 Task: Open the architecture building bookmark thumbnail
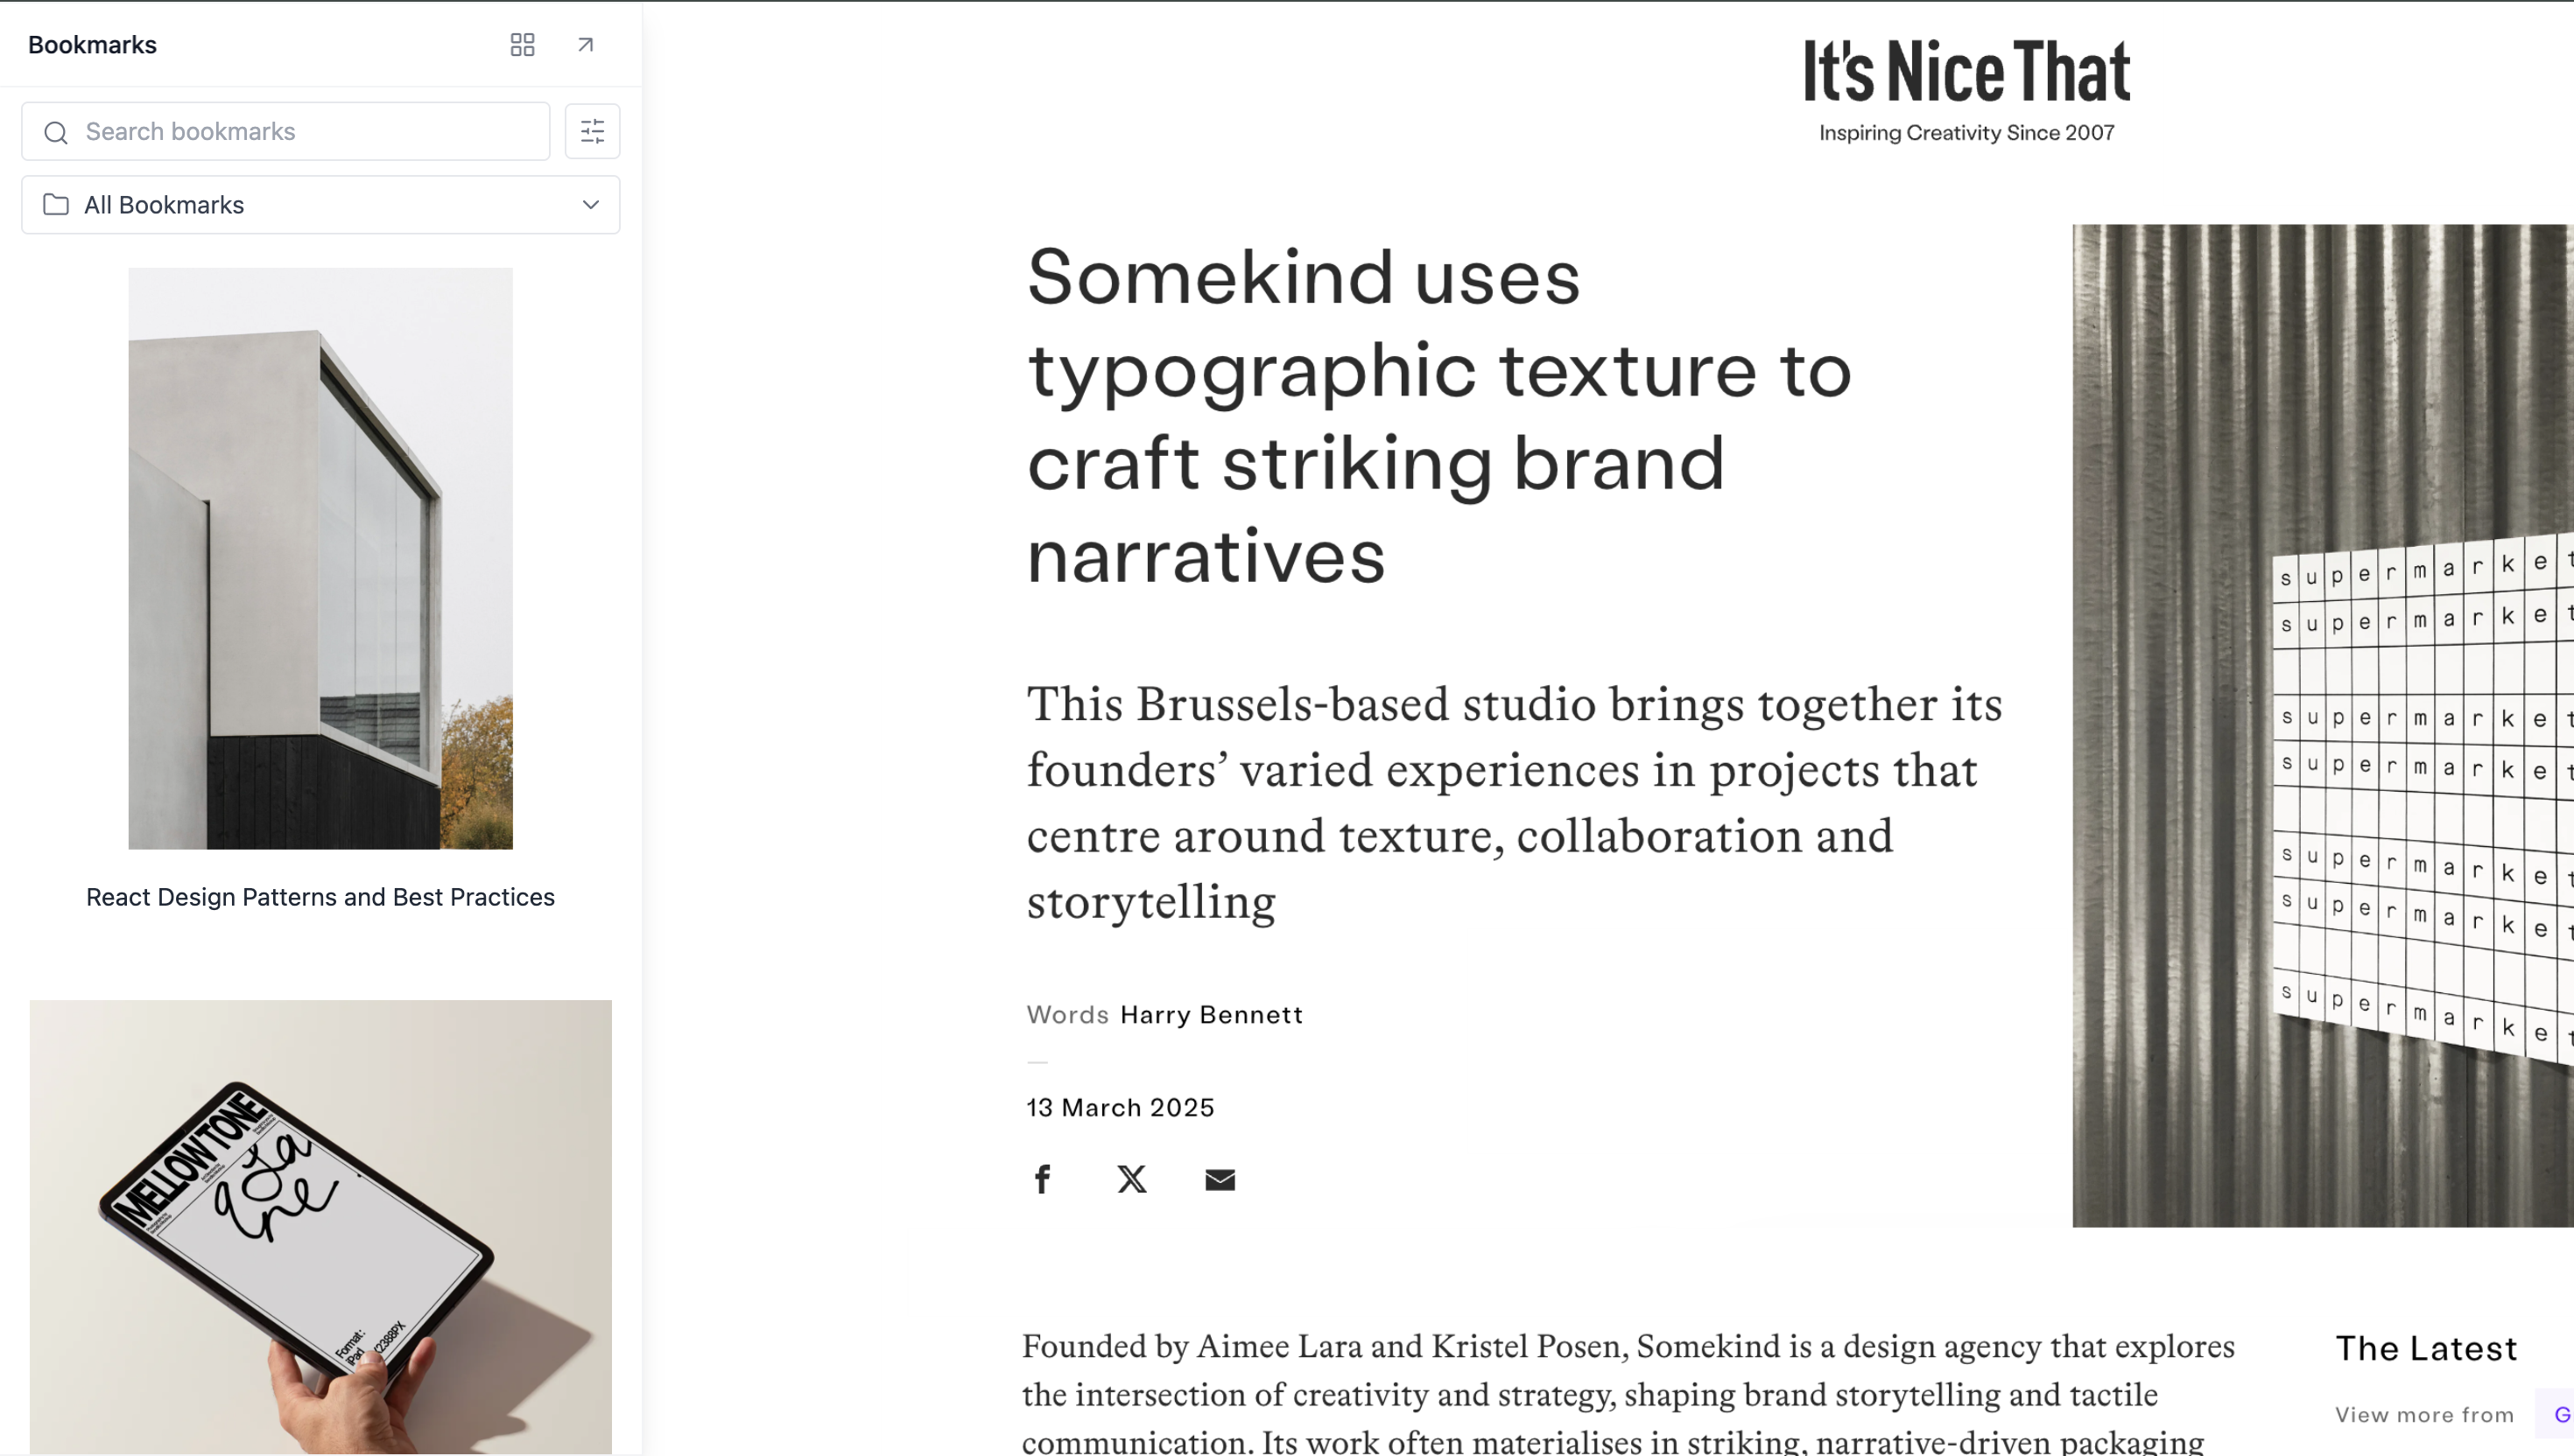click(x=320, y=558)
